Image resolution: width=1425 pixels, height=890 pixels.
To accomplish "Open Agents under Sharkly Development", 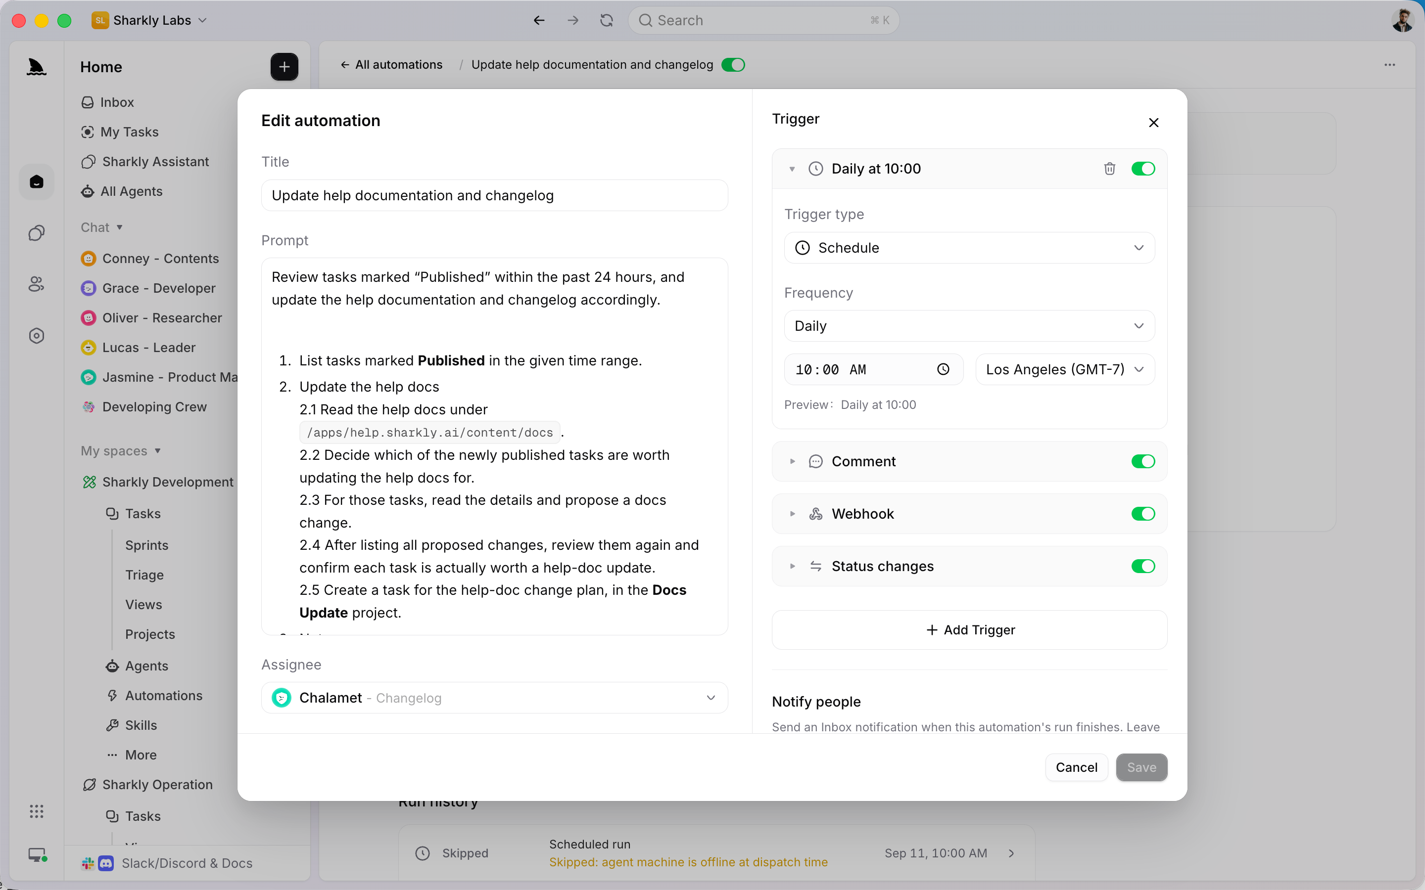I will 137,666.
